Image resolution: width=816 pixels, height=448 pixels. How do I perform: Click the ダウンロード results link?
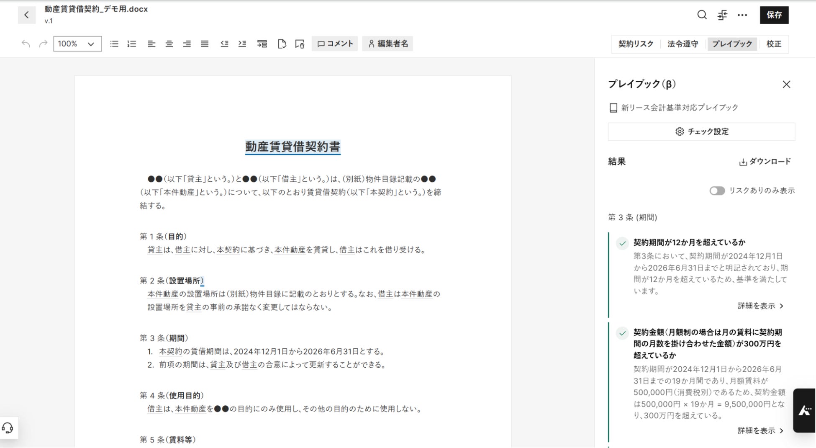coord(765,162)
